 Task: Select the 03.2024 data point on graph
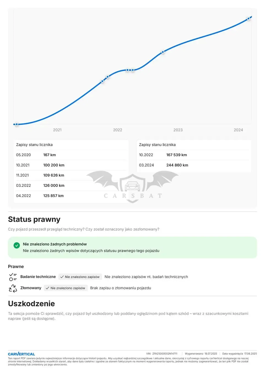(x=248, y=19)
